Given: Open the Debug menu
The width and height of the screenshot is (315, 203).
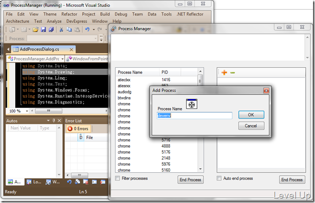Looking at the screenshot, I should click(x=121, y=14).
